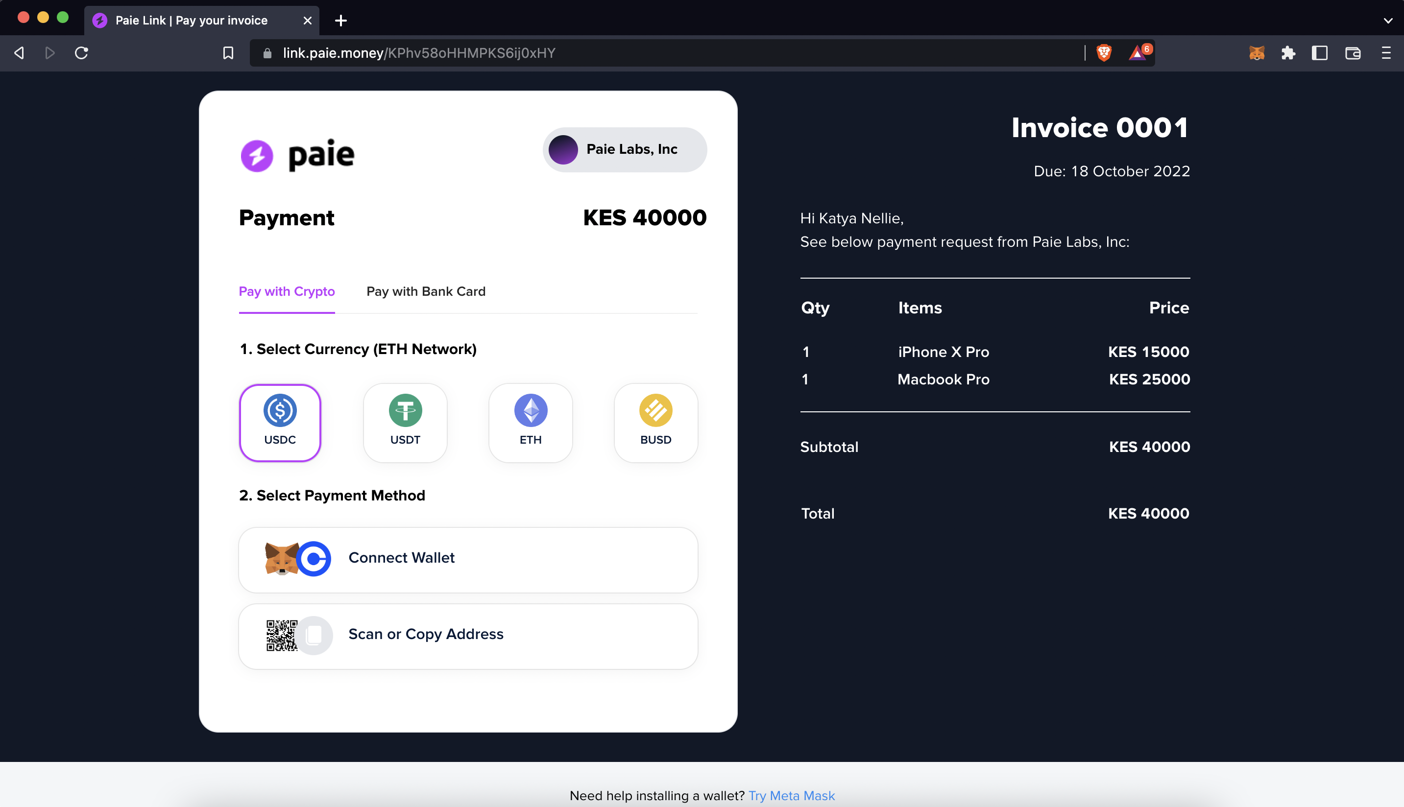
Task: Click the Paie Labs, Inc merchant badge
Action: point(625,150)
